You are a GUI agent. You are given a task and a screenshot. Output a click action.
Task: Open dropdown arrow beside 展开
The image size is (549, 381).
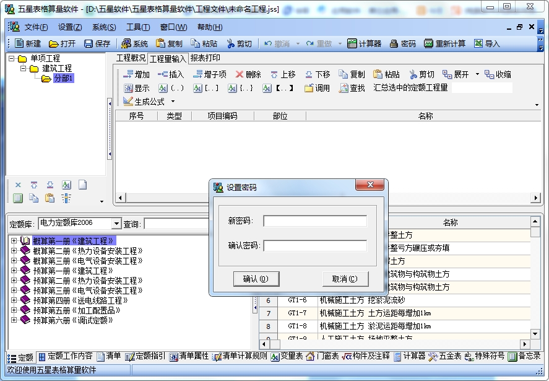coord(477,74)
